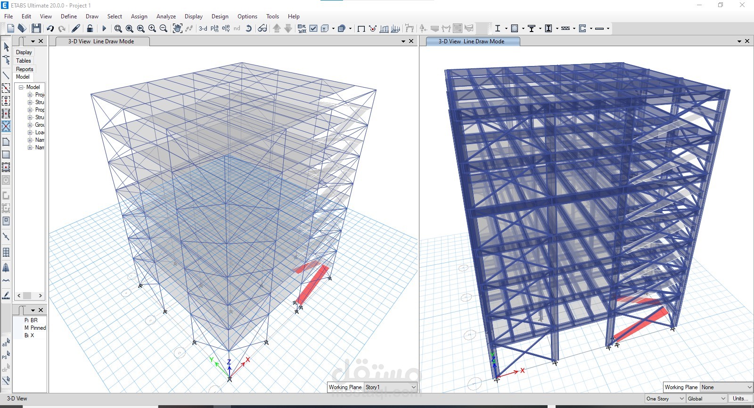
Task: Click the move up in list arrow icon
Action: tap(277, 29)
